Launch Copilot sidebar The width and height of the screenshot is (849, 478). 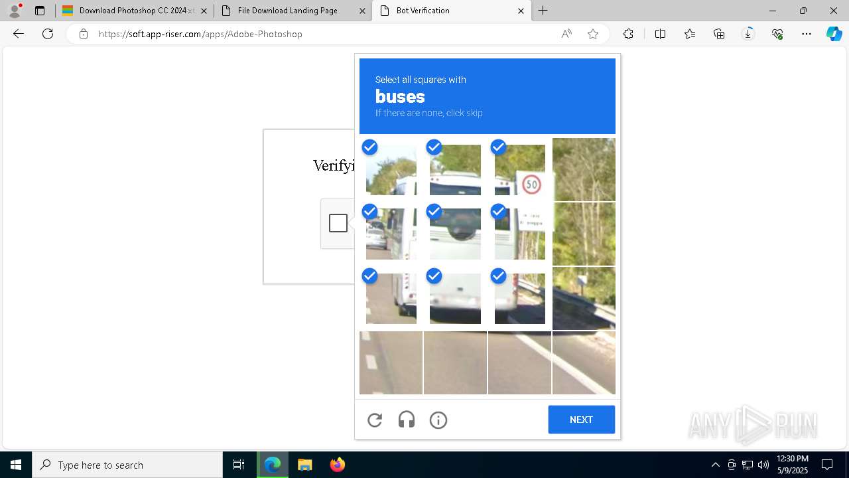[x=834, y=34]
